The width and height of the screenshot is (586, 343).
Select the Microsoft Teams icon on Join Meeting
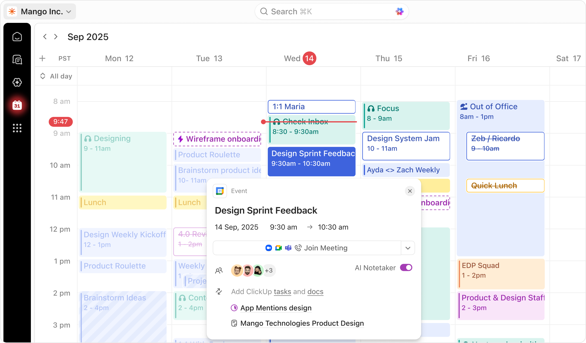coord(288,248)
